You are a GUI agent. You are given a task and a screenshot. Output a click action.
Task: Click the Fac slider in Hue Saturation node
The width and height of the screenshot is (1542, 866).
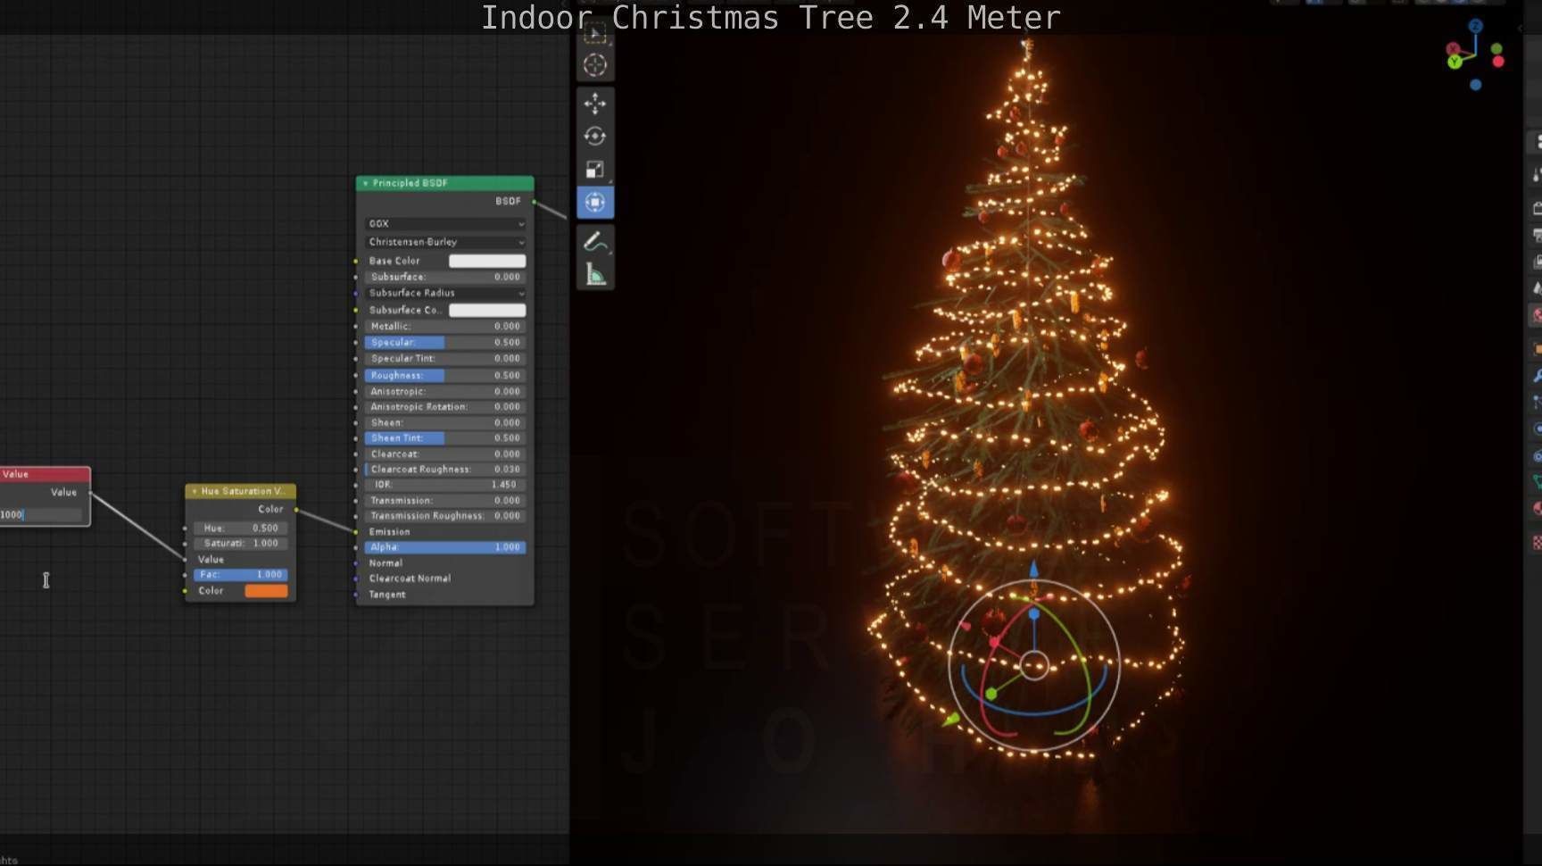coord(241,575)
